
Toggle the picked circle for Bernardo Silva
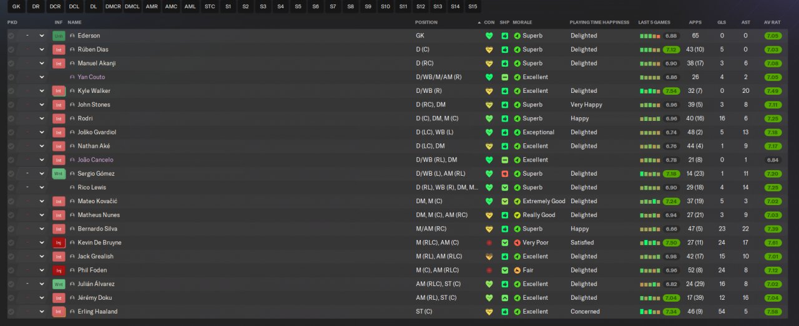tap(11, 229)
